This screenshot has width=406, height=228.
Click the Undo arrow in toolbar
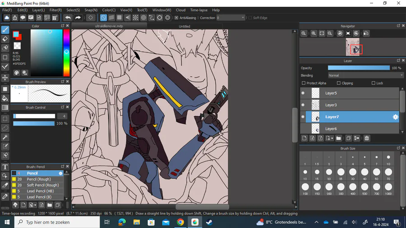pos(68,18)
